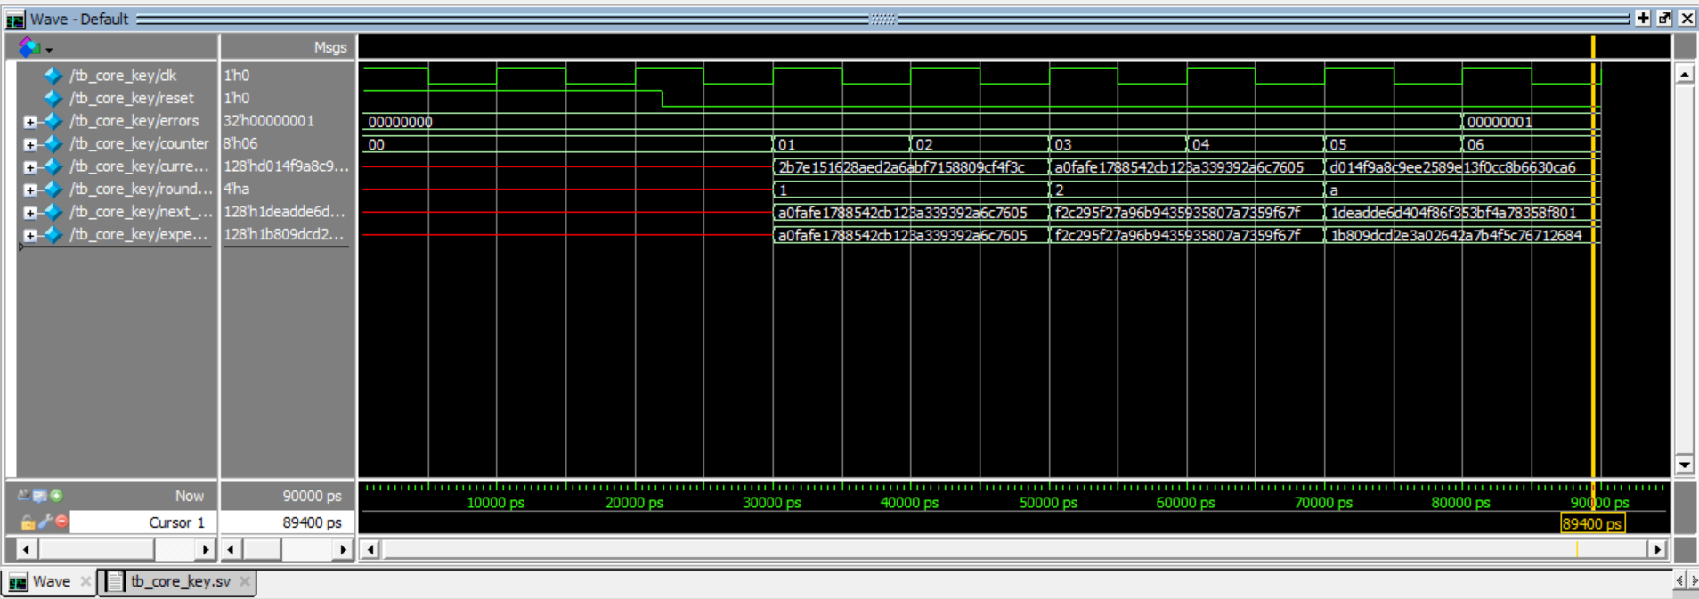Image resolution: width=1699 pixels, height=599 pixels.
Task: Click the edit grid and timeline icon
Action: pyautogui.click(x=40, y=496)
